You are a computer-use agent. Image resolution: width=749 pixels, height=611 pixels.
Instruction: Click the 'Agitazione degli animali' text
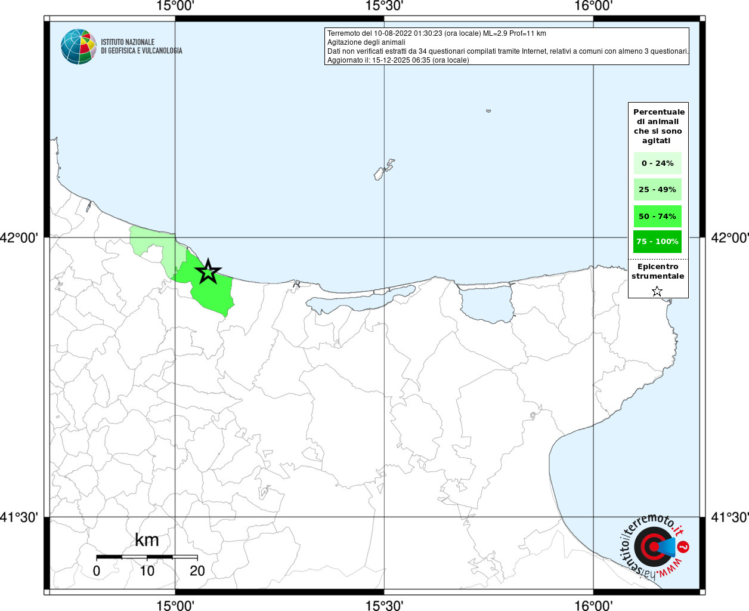coord(366,42)
